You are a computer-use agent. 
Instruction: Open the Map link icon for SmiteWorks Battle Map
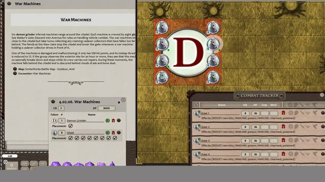point(15,69)
